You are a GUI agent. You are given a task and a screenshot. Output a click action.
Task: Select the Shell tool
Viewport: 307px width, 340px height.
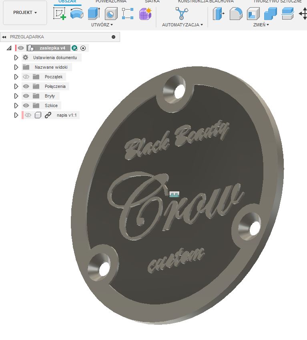(x=253, y=14)
